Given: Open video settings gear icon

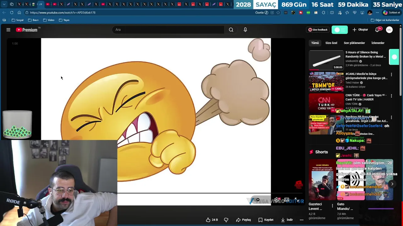Looking at the screenshot, I should [x=277, y=200].
